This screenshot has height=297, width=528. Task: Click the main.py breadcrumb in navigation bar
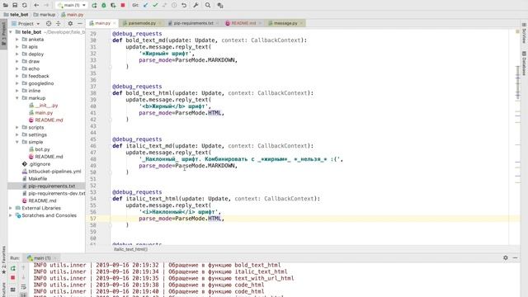coord(72,15)
